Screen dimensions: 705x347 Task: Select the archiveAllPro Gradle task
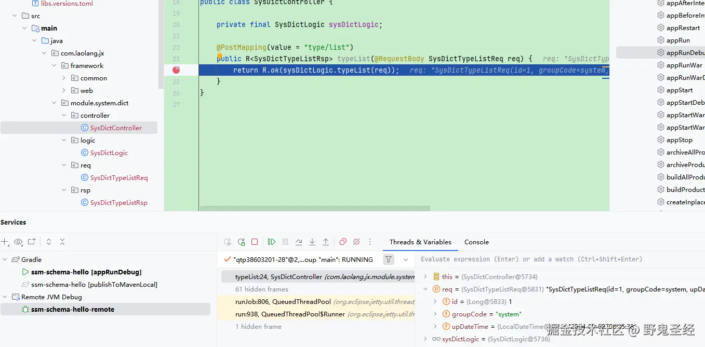coord(681,152)
